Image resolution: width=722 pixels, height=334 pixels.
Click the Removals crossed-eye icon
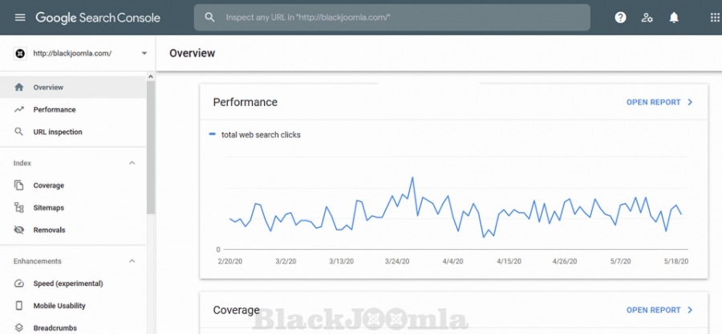19,230
